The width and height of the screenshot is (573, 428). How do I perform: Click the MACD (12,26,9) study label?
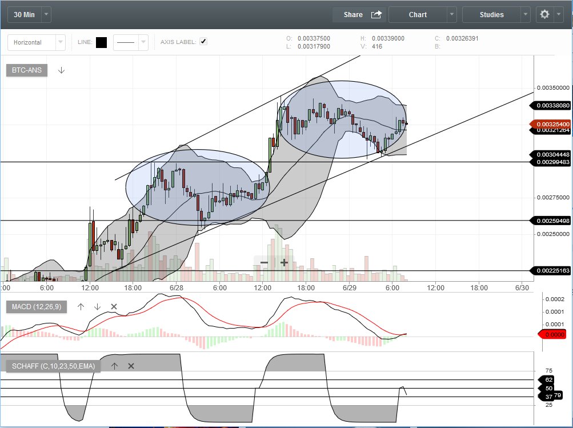(x=37, y=307)
